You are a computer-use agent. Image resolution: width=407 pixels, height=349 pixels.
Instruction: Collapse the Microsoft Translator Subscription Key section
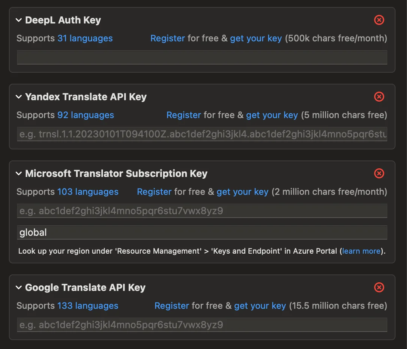[x=19, y=174]
